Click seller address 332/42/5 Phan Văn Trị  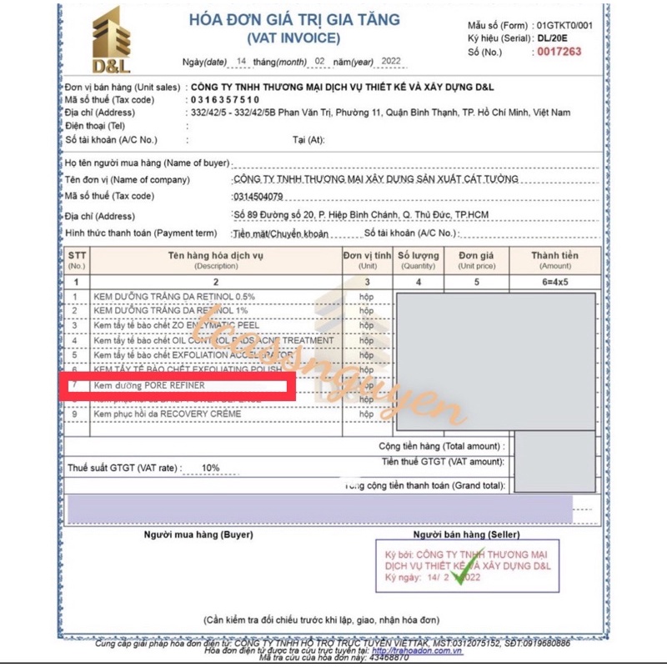380,113
